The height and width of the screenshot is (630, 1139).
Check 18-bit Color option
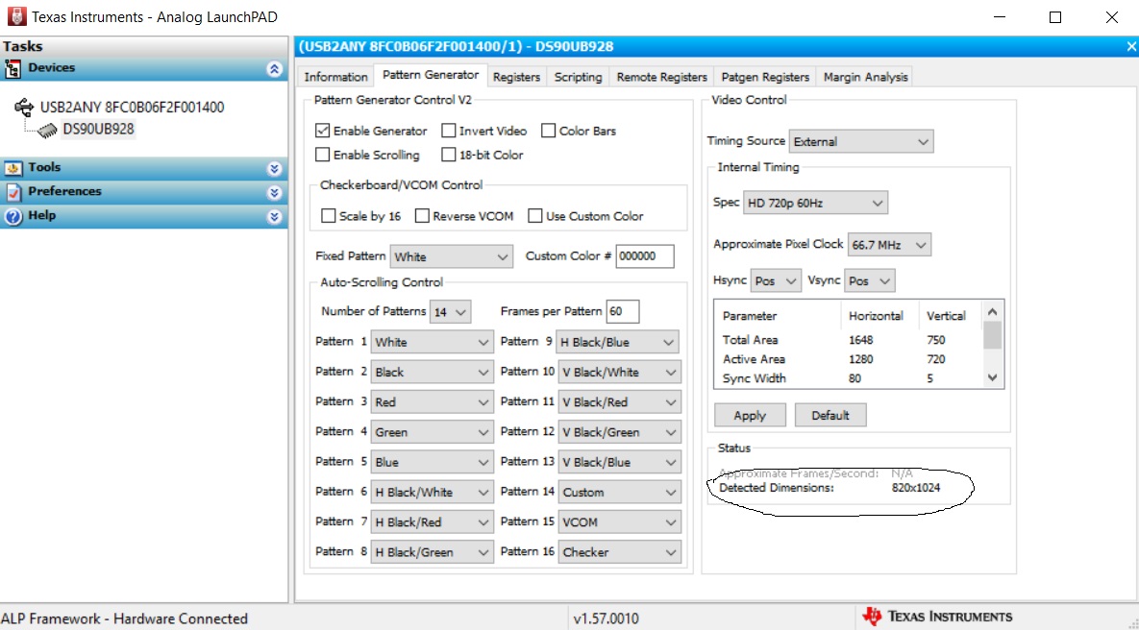click(x=448, y=155)
